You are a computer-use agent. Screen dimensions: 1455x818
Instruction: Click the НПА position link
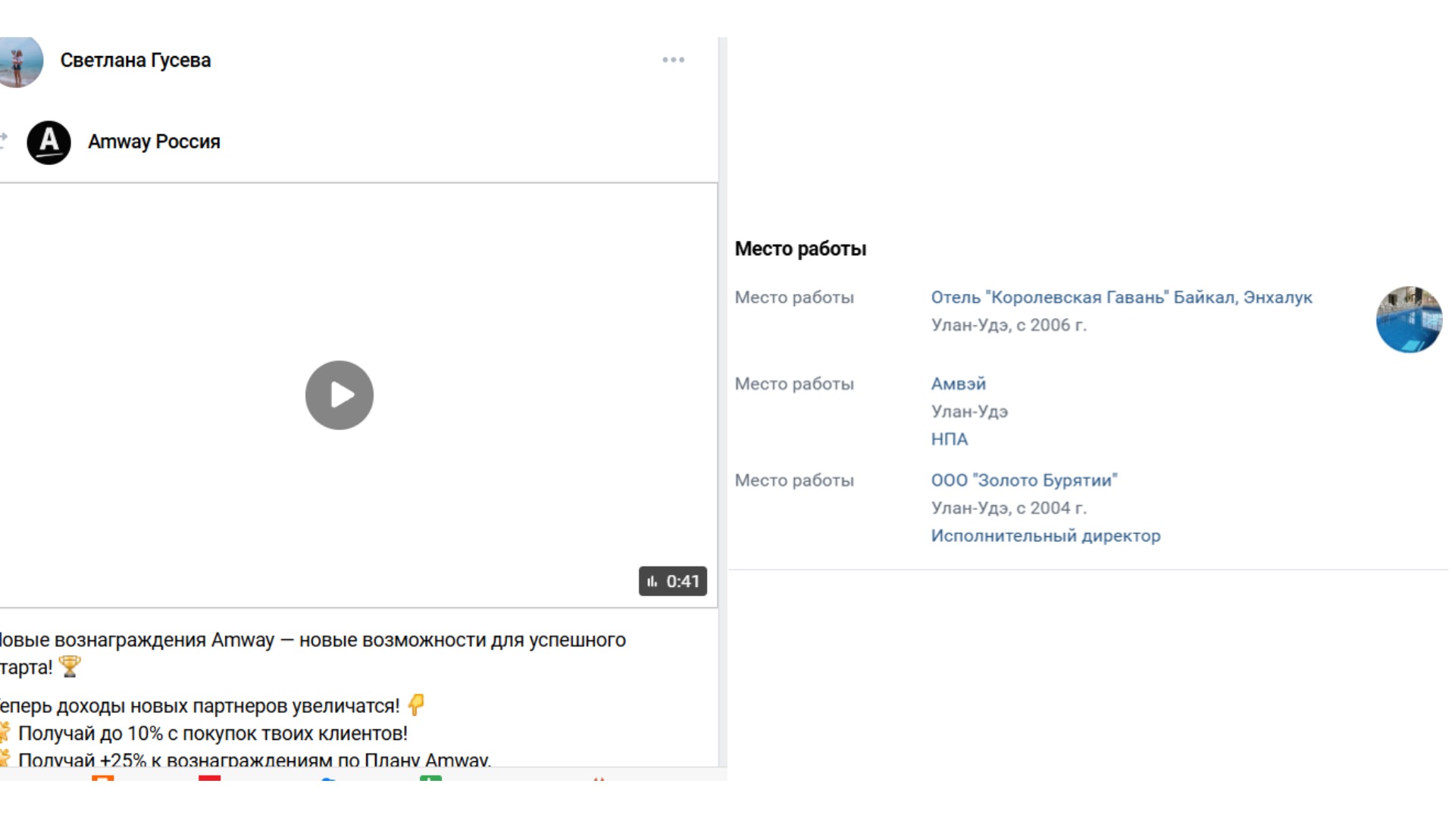[x=950, y=439]
